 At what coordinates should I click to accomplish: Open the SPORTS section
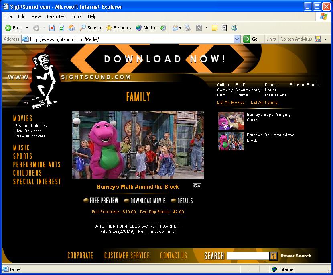[23, 156]
